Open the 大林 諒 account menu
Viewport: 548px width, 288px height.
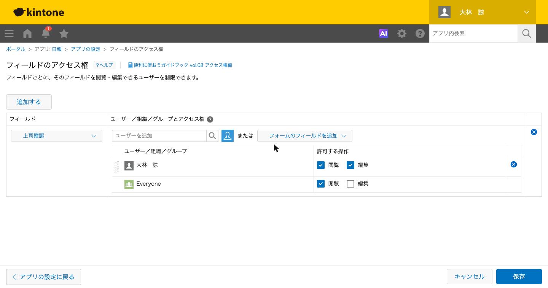coord(483,12)
